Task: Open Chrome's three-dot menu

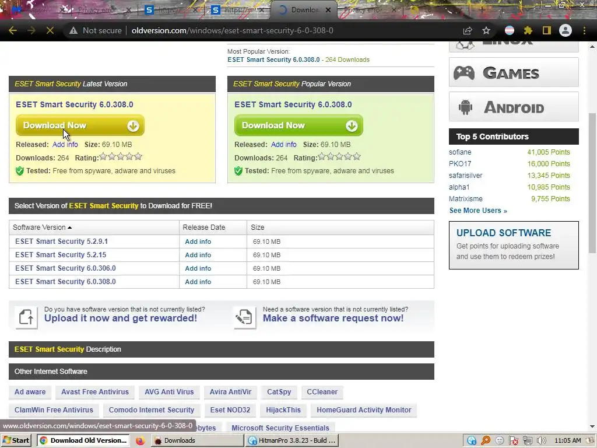Action: [584, 30]
